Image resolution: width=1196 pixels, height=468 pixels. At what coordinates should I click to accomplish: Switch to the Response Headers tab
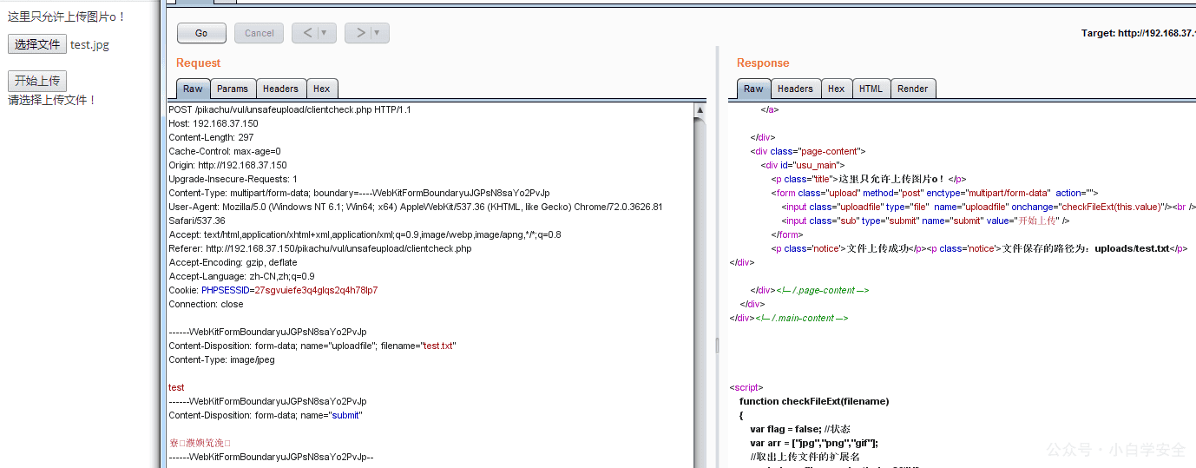(x=795, y=89)
